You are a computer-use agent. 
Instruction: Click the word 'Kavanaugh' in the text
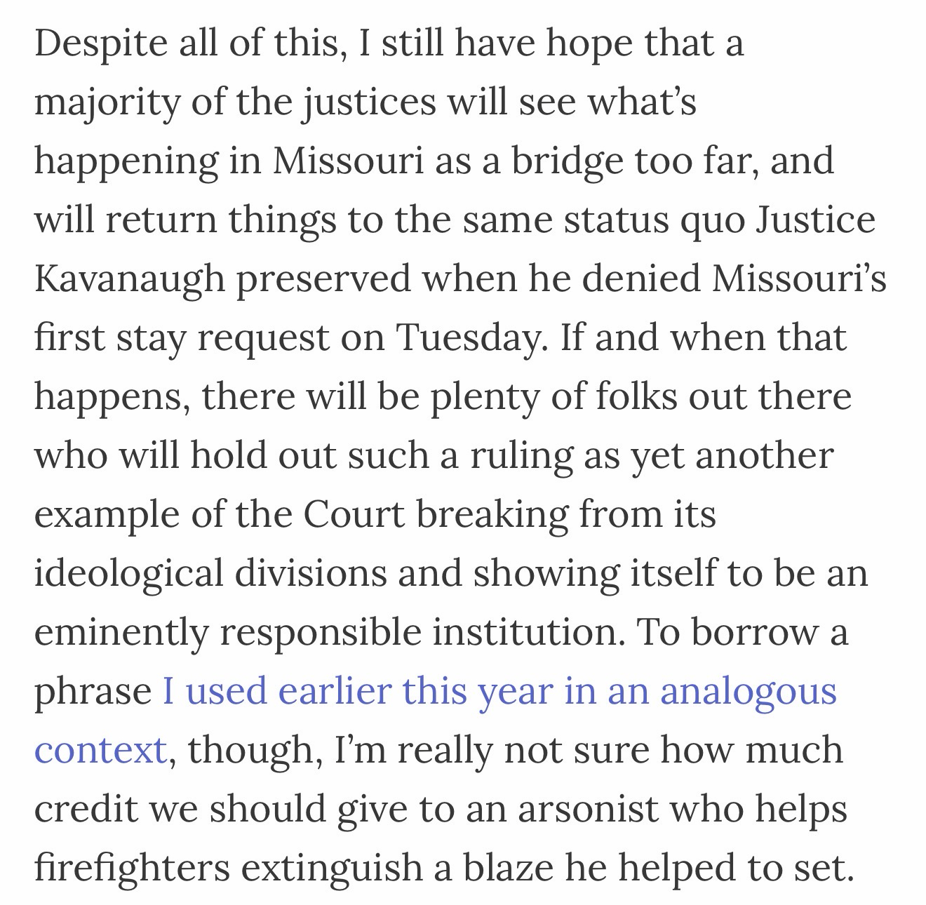129,280
